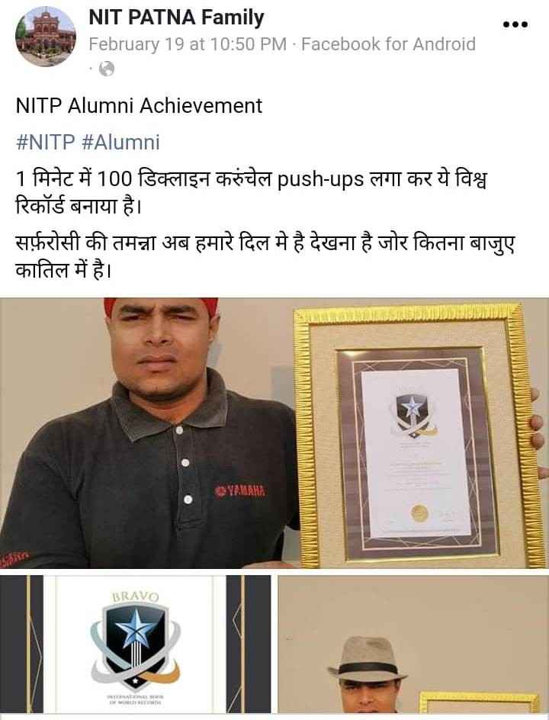Tap the NIT PATNA Family profile picture
This screenshot has height=720, width=549.
click(x=46, y=37)
